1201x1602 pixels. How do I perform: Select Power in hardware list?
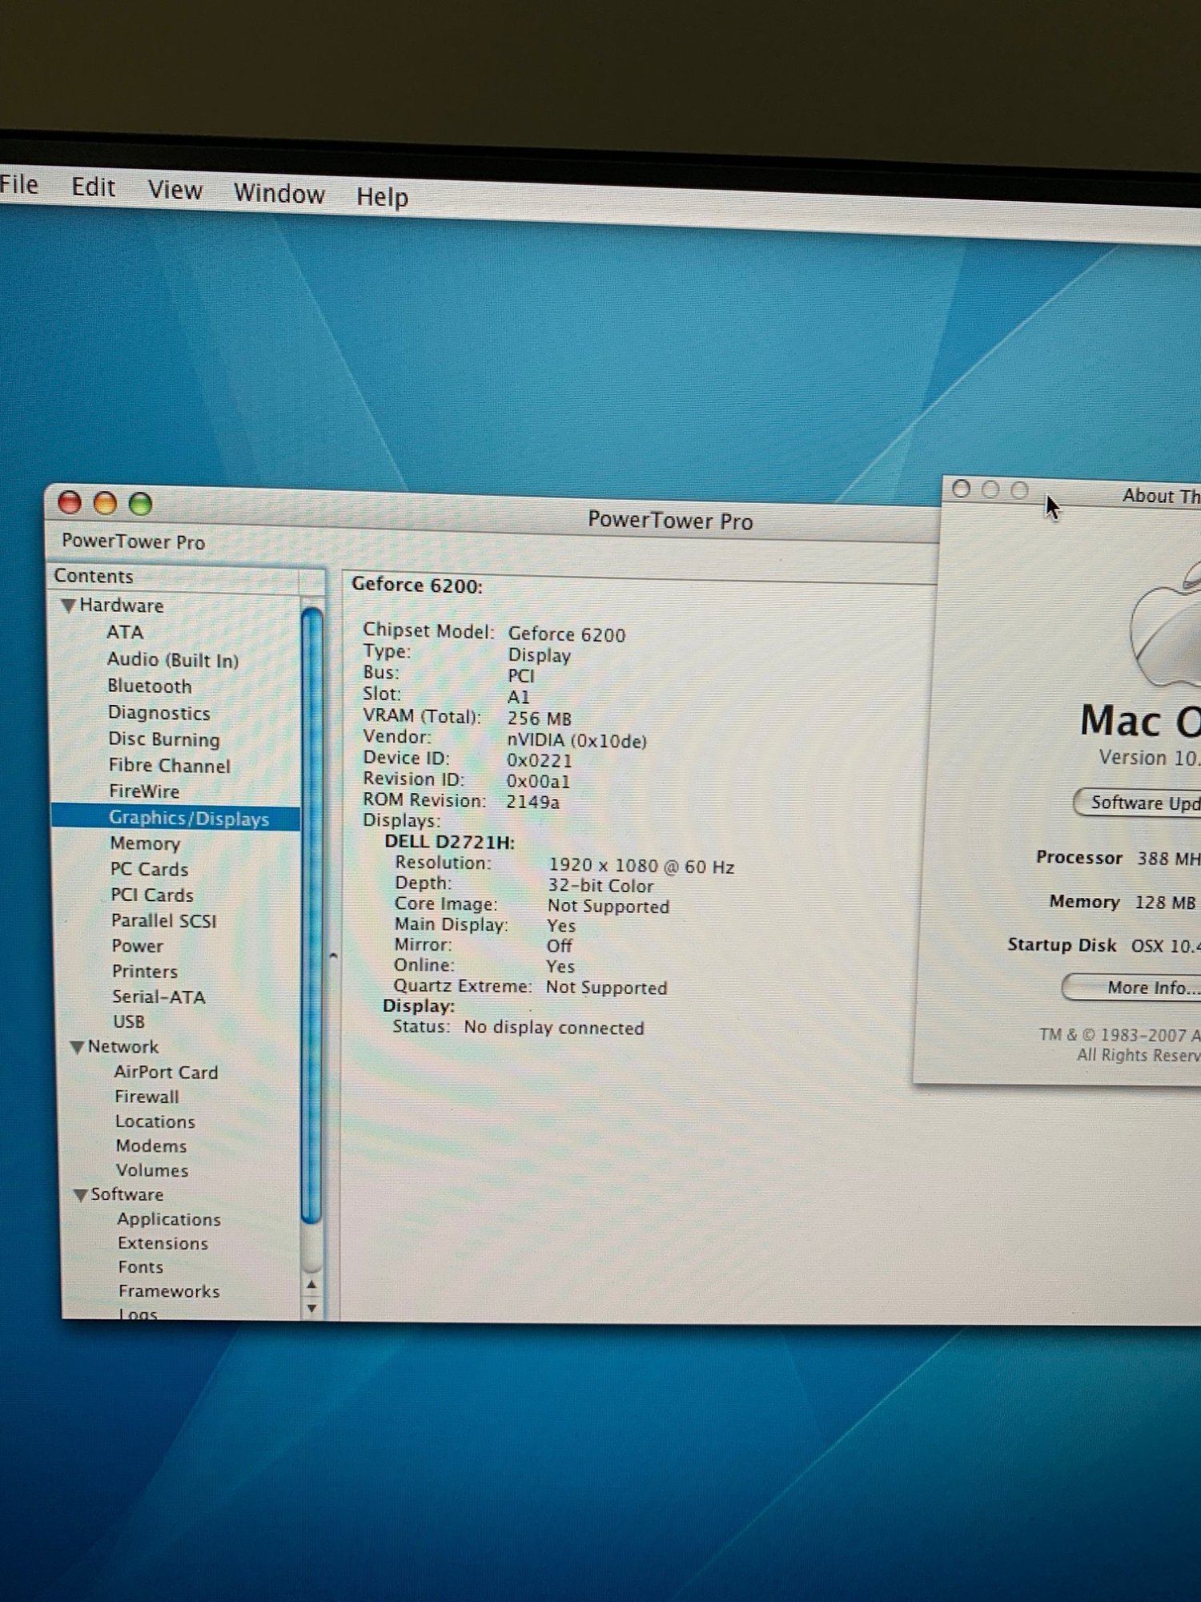pos(138,946)
